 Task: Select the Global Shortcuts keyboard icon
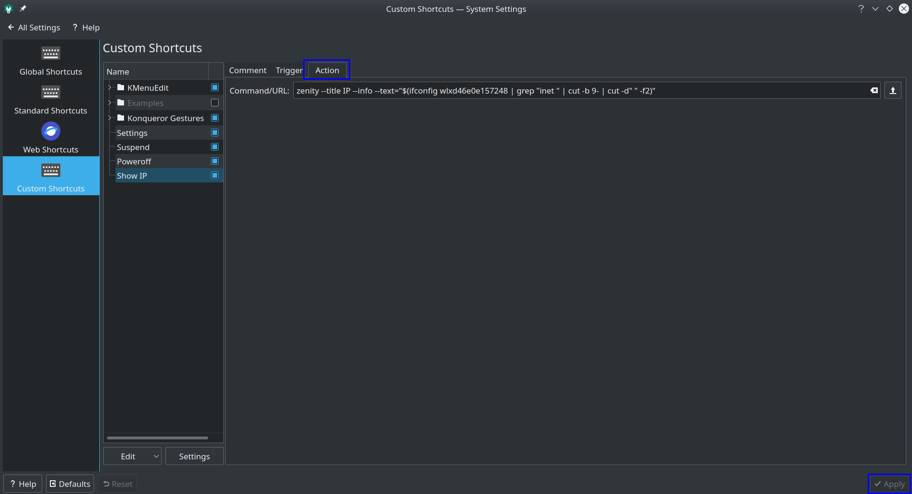tap(50, 53)
